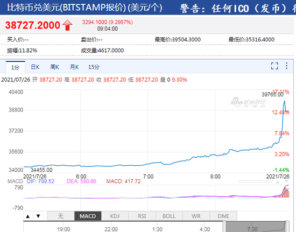Select the MACD indicator button
The height and width of the screenshot is (232, 296).
(88, 216)
